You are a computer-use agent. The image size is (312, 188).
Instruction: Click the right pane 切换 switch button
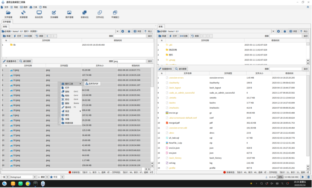coord(184,36)
